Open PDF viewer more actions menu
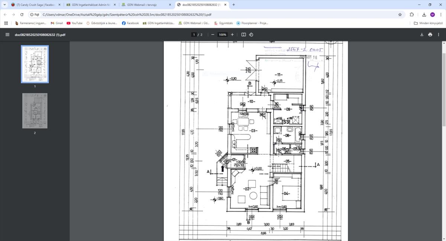446x241 pixels. (x=439, y=34)
